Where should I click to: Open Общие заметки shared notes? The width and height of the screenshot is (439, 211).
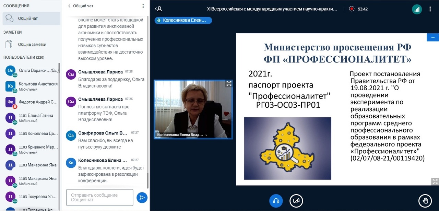tap(32, 45)
